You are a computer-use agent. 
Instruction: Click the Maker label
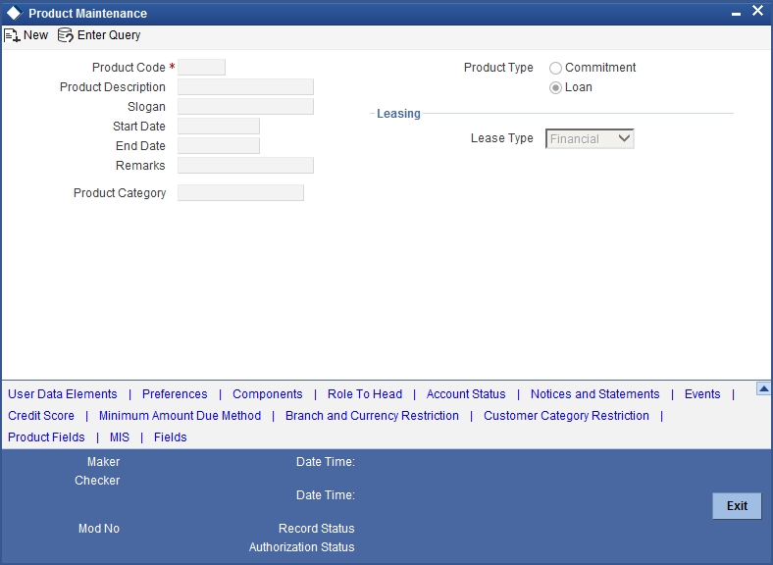(104, 462)
